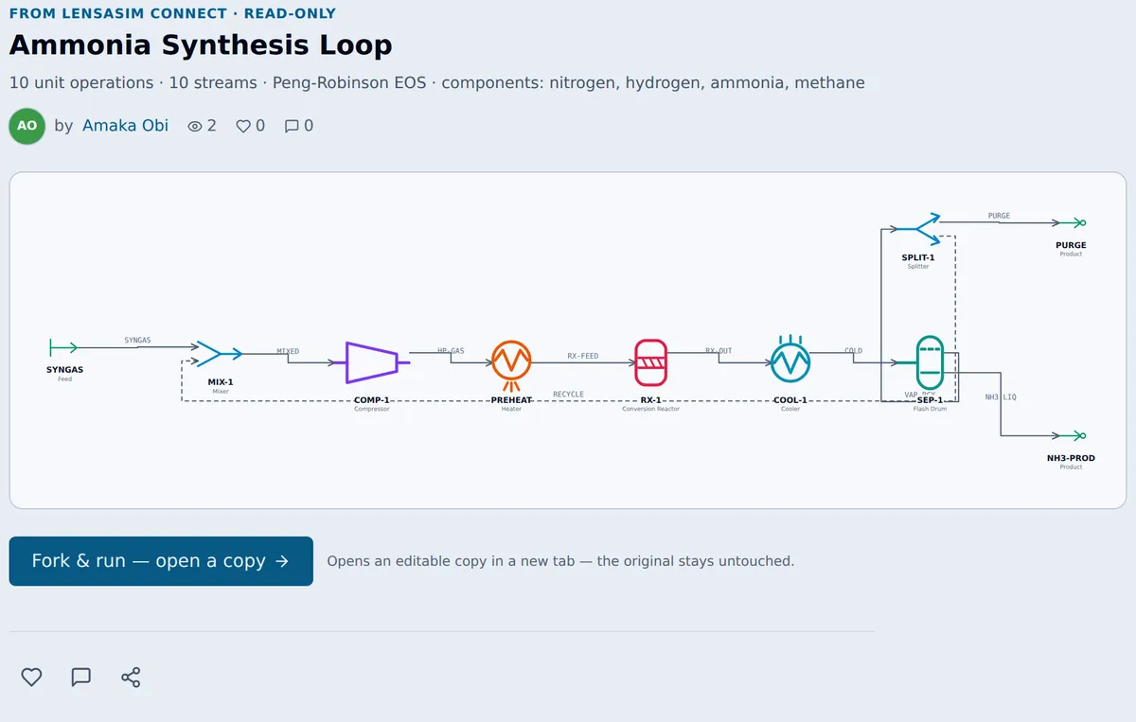Click the RX-FEED stream label
The width and height of the screenshot is (1136, 722).
click(583, 356)
